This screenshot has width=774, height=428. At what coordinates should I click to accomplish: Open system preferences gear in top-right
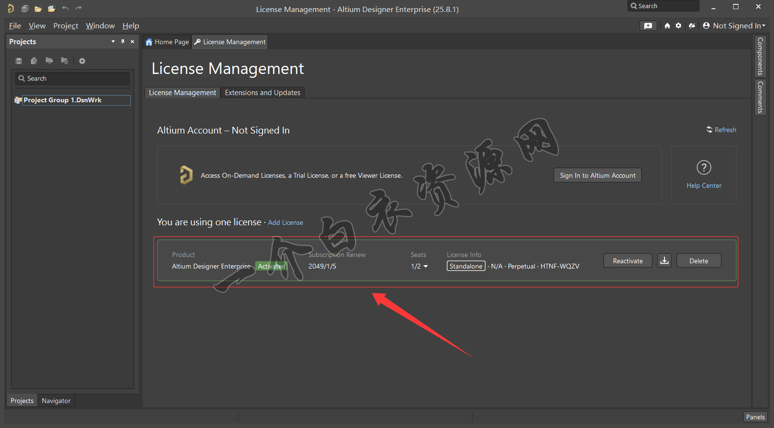click(678, 26)
